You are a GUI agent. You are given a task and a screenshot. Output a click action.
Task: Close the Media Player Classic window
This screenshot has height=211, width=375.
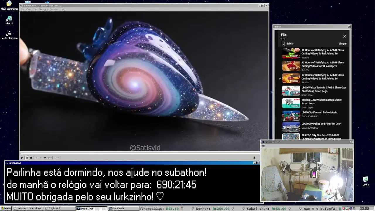click(267, 6)
